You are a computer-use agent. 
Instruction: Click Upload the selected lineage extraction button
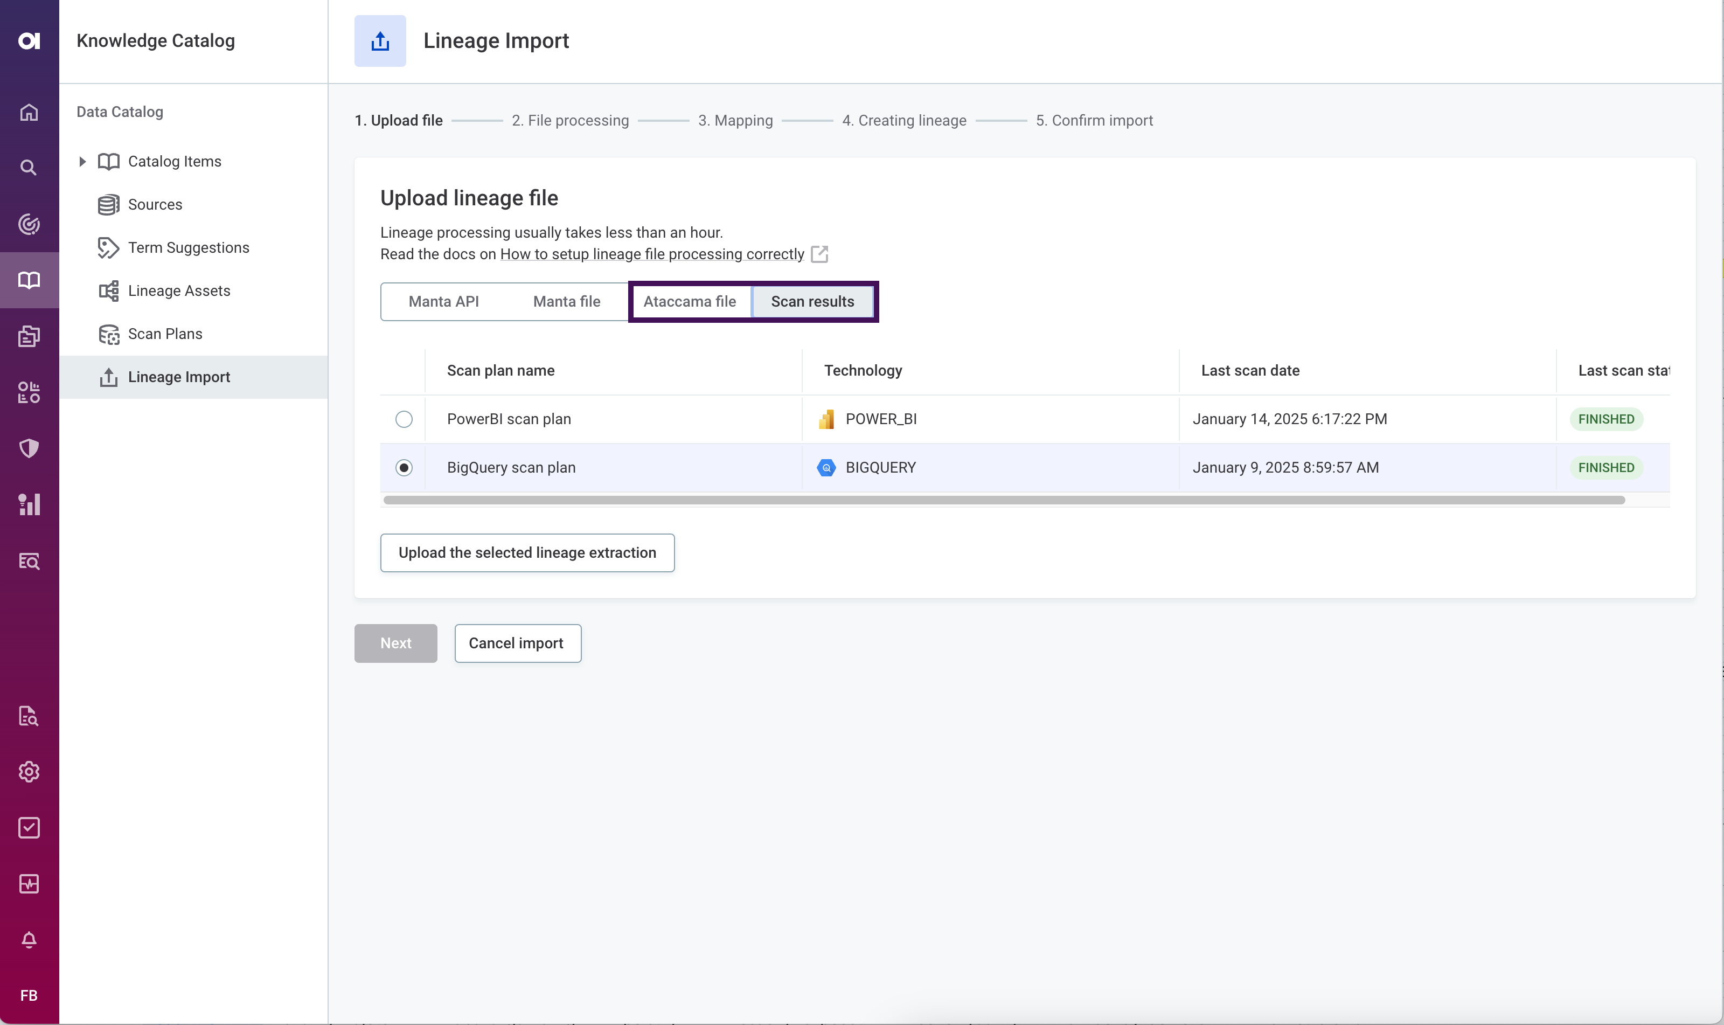pyautogui.click(x=527, y=552)
